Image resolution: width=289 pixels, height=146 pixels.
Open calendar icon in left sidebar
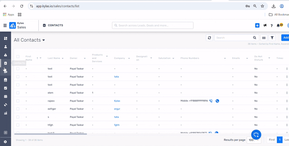coord(5,96)
